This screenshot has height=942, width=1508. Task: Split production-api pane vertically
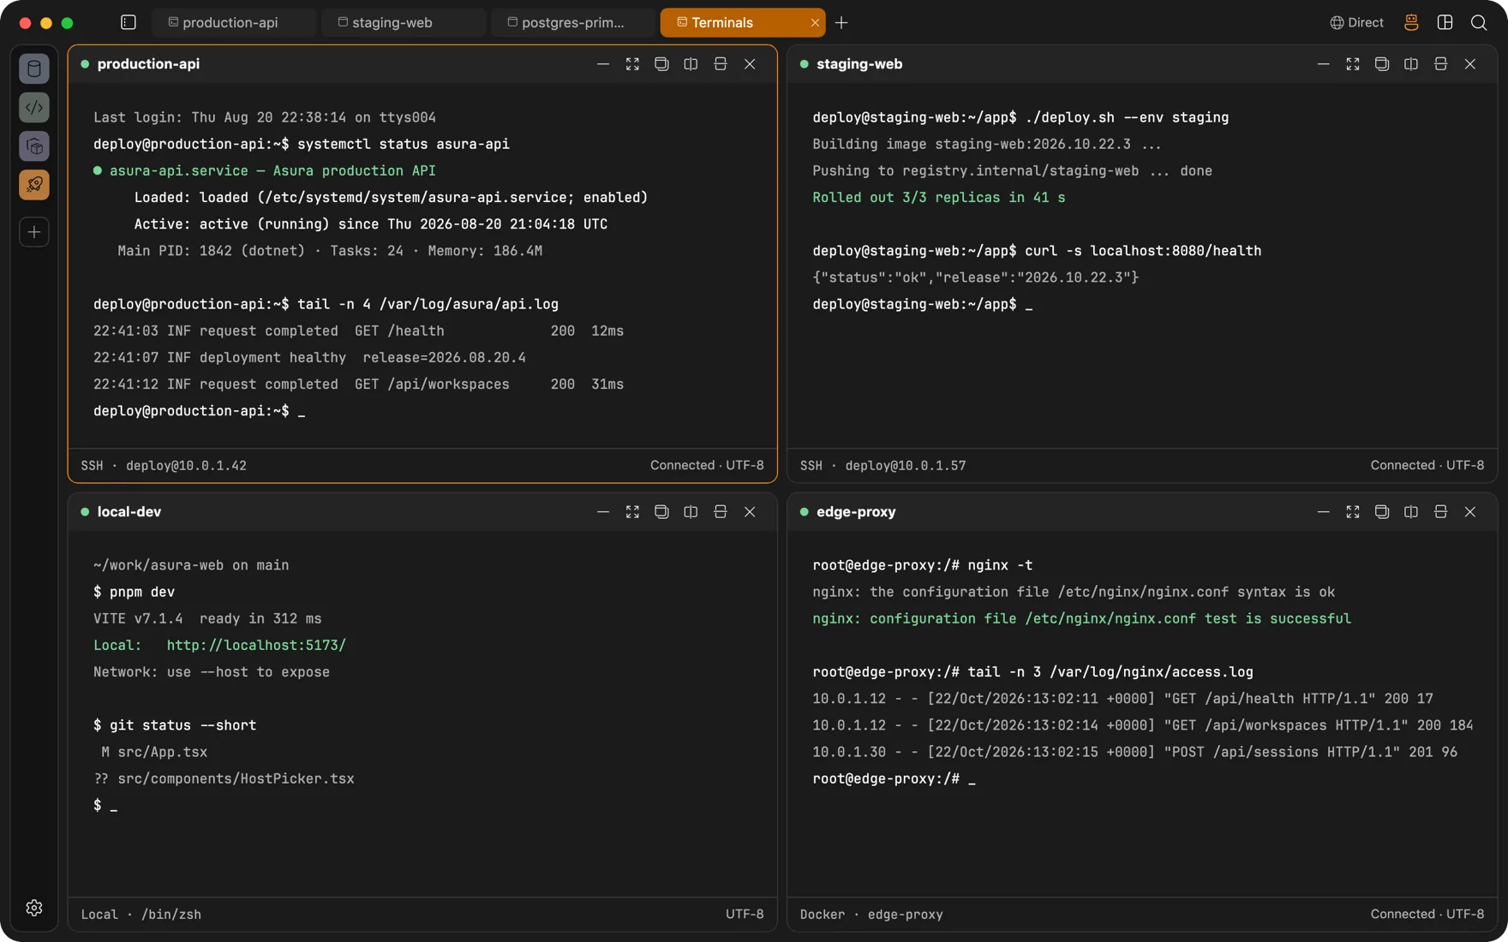click(x=691, y=64)
